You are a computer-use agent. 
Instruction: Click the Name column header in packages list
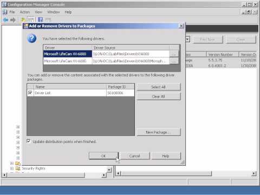[70, 87]
